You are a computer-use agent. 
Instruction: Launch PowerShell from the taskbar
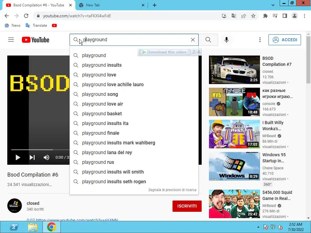pyautogui.click(x=14, y=227)
